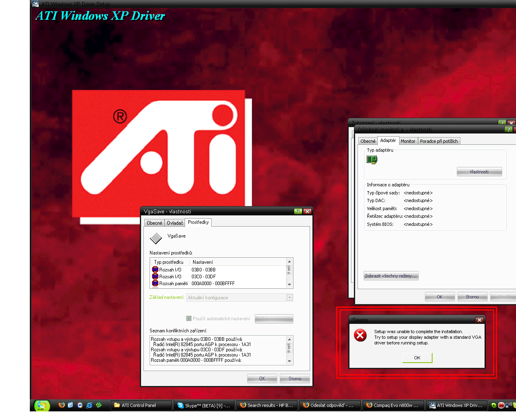Click the Start button orb
Viewport: 516px width, 413px height.
point(42,405)
